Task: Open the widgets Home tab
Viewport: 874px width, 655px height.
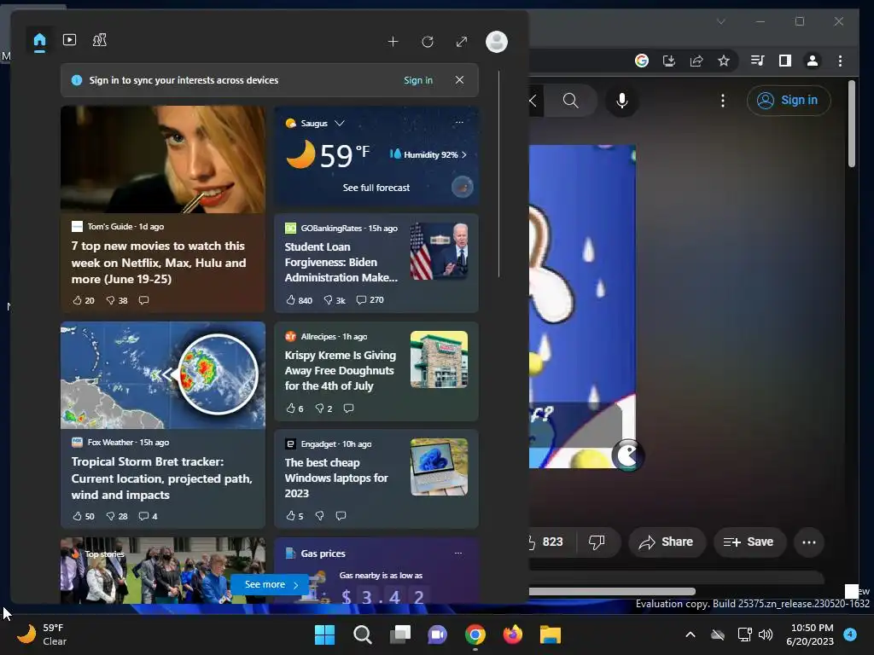Action: click(39, 41)
